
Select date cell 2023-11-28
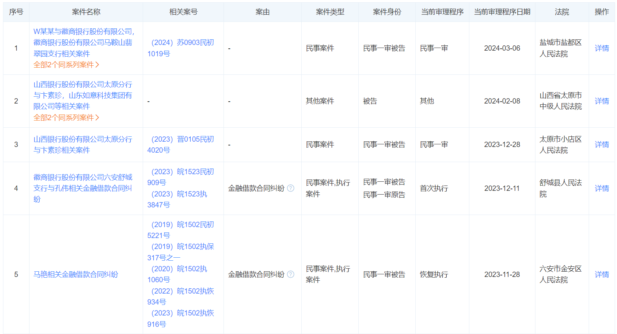coord(502,274)
